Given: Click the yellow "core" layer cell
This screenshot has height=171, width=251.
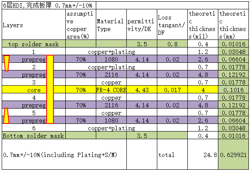Looking at the screenshot, I should [x=34, y=90].
